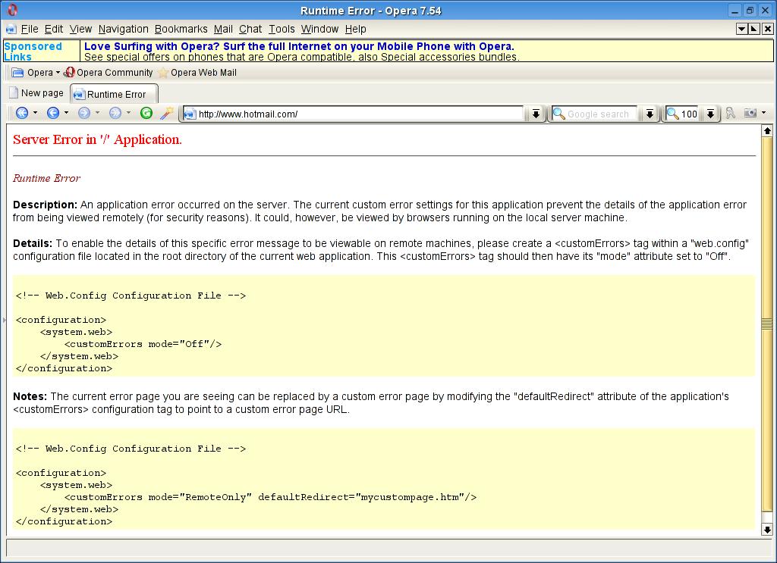
Task: Click the Wand password manager icon
Action: click(x=166, y=114)
